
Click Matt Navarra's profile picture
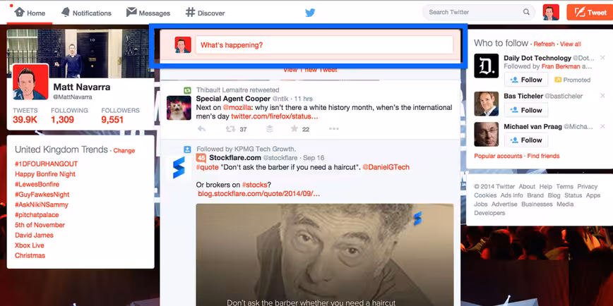pyautogui.click(x=30, y=82)
